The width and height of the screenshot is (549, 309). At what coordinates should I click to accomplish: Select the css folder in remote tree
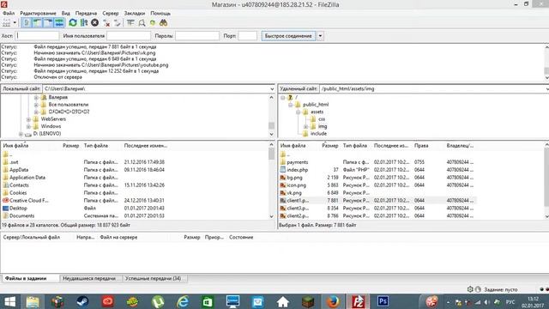click(322, 119)
